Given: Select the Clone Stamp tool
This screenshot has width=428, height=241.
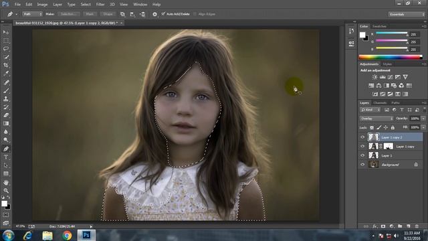Looking at the screenshot, I should click(x=6, y=98).
